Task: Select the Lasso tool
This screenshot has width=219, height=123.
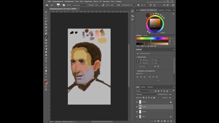Action: [46, 18]
